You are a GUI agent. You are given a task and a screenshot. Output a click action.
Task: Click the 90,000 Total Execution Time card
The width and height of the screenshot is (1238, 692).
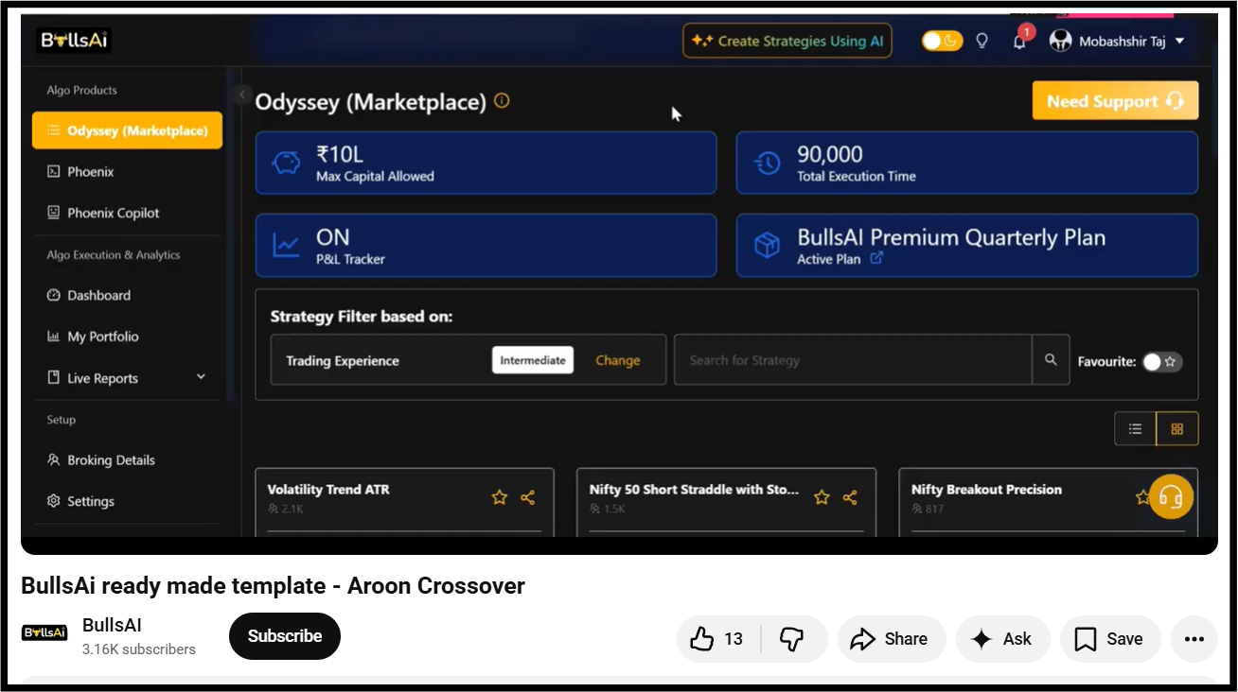(967, 163)
